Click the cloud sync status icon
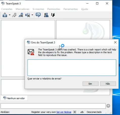 (82, 112)
